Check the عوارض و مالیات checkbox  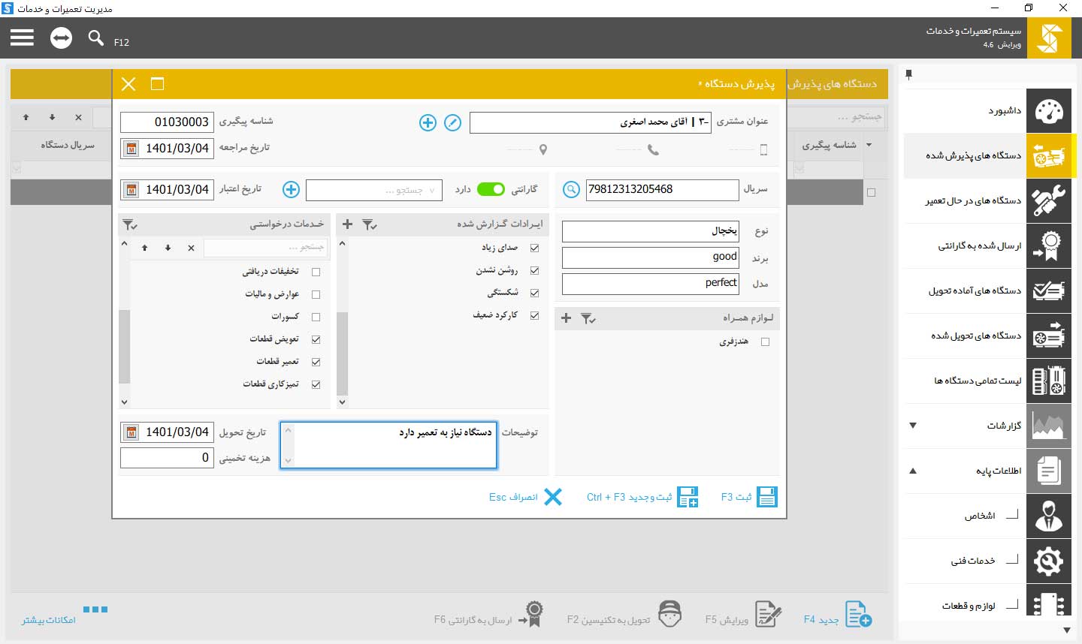(x=316, y=294)
